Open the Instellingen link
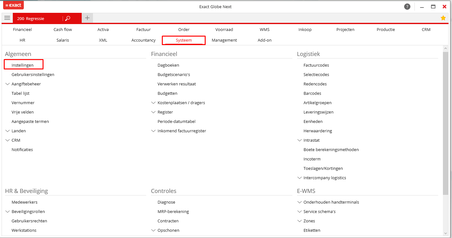 [x=23, y=65]
